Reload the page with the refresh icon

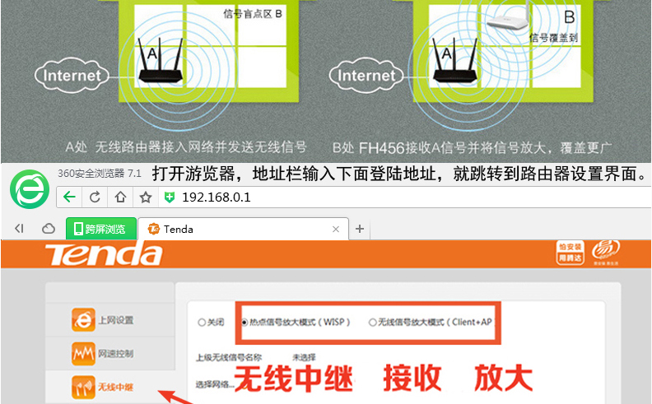tap(95, 197)
